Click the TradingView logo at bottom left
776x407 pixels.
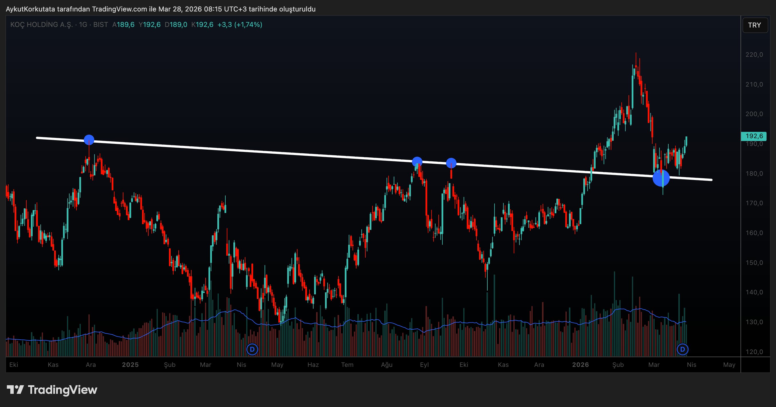pyautogui.click(x=52, y=390)
